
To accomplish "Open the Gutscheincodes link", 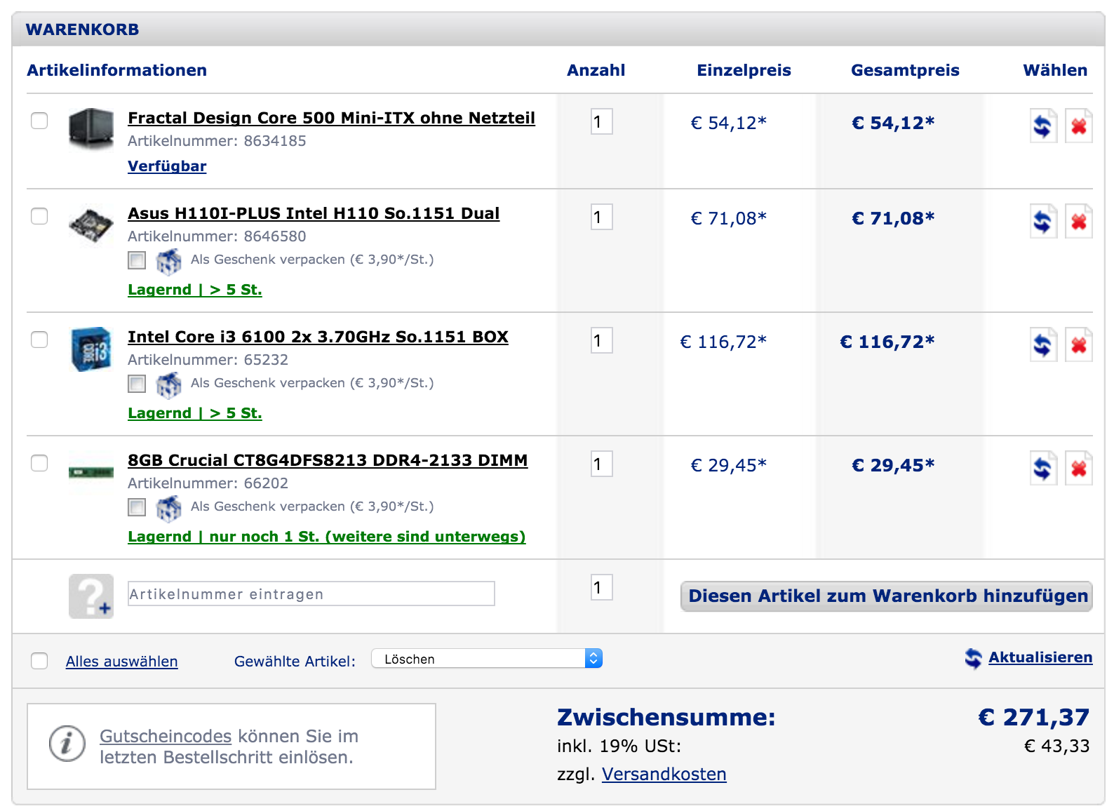I will coord(166,736).
